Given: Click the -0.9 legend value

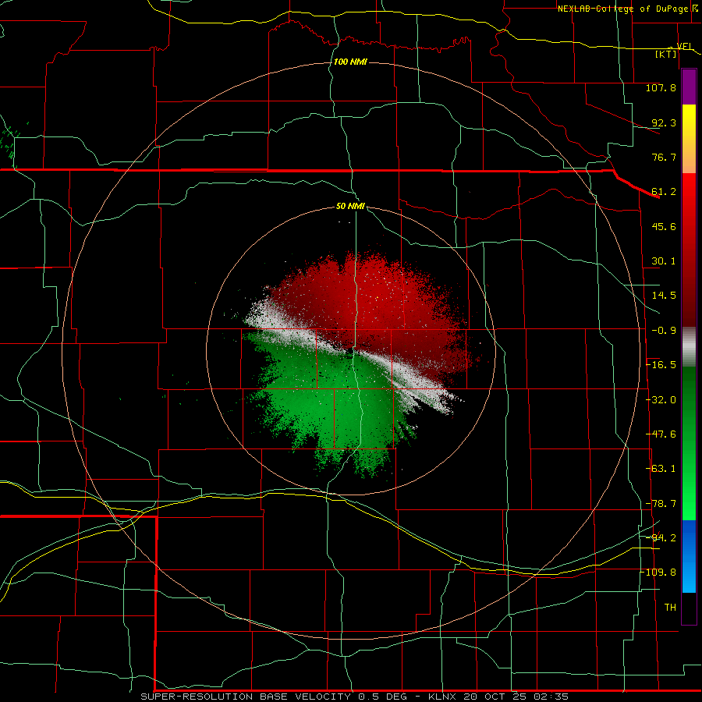Looking at the screenshot, I should (x=664, y=331).
